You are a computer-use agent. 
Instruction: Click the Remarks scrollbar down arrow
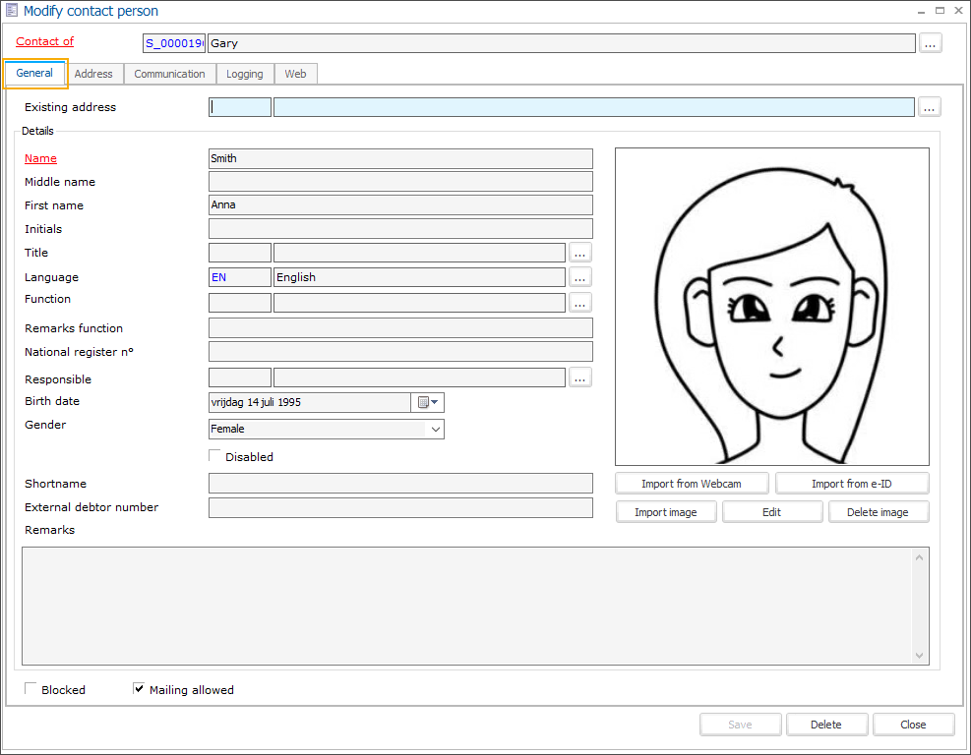coord(920,655)
